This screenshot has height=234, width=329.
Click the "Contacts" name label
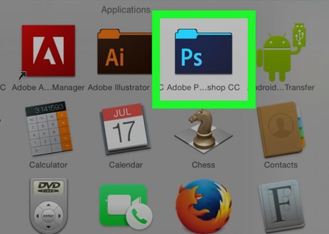(281, 165)
